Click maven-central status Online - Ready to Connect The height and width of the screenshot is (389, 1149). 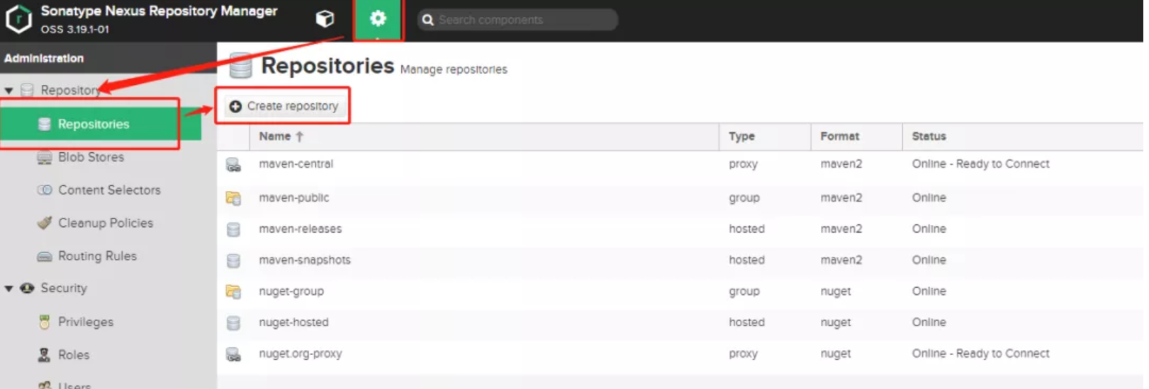pyautogui.click(x=980, y=164)
